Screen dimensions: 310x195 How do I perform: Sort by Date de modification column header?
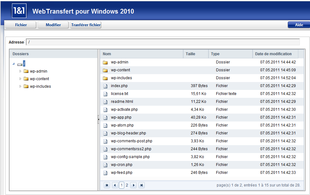point(273,54)
